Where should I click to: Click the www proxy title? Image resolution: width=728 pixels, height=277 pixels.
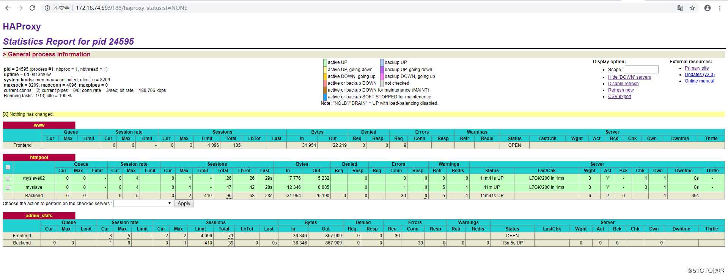[39, 125]
